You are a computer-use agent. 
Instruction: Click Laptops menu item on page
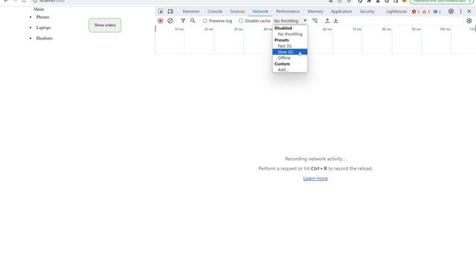(x=43, y=28)
